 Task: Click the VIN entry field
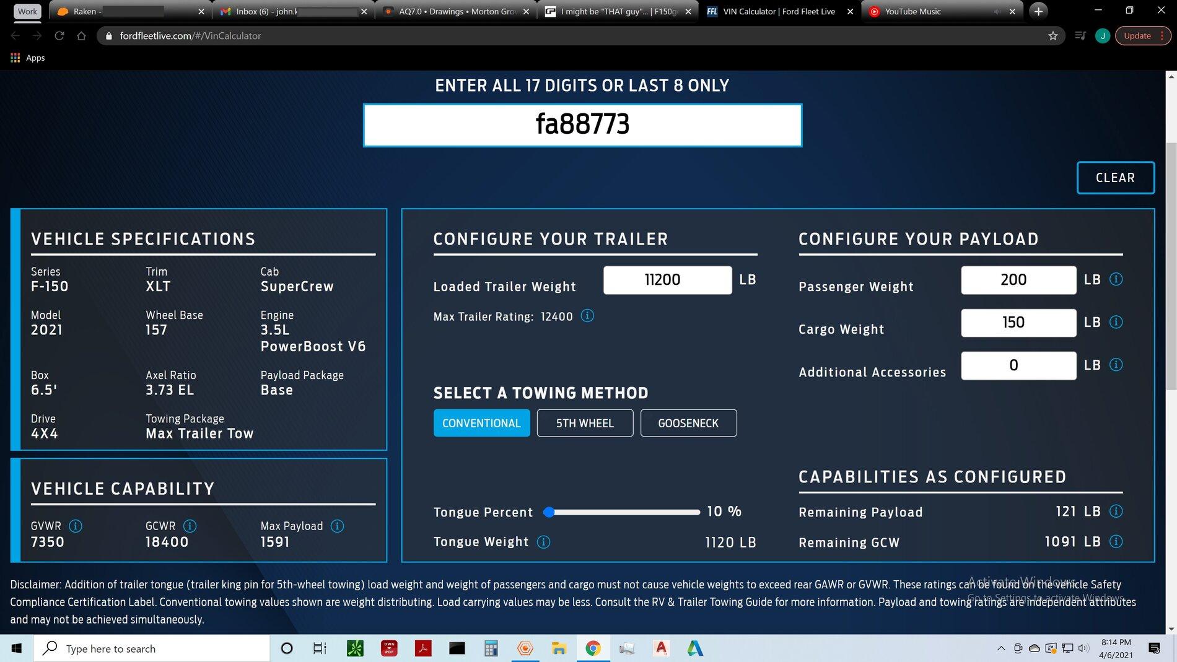pos(582,124)
